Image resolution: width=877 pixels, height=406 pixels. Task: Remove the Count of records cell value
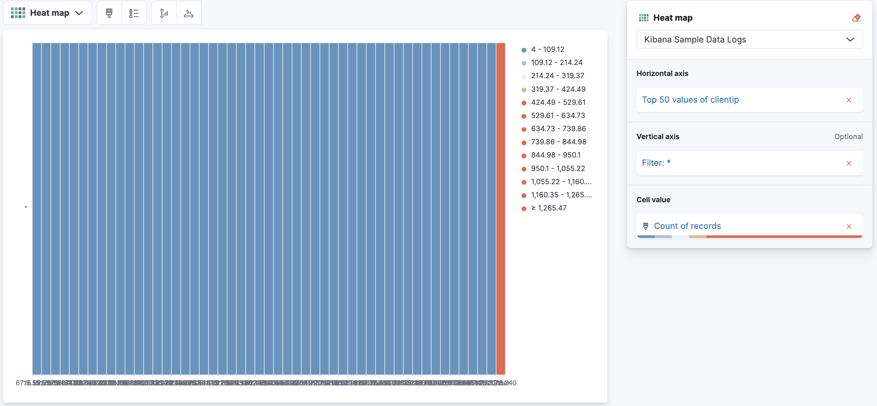(849, 226)
